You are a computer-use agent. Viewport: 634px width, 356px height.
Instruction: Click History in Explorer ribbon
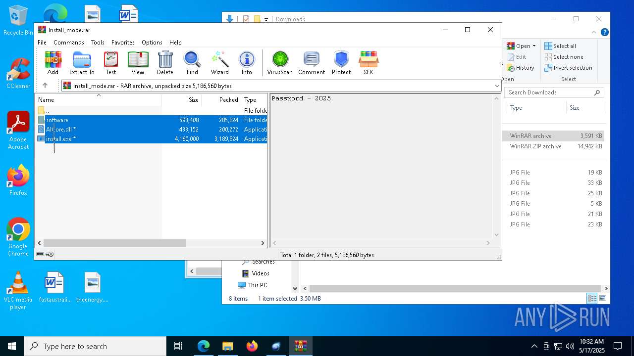(x=521, y=68)
